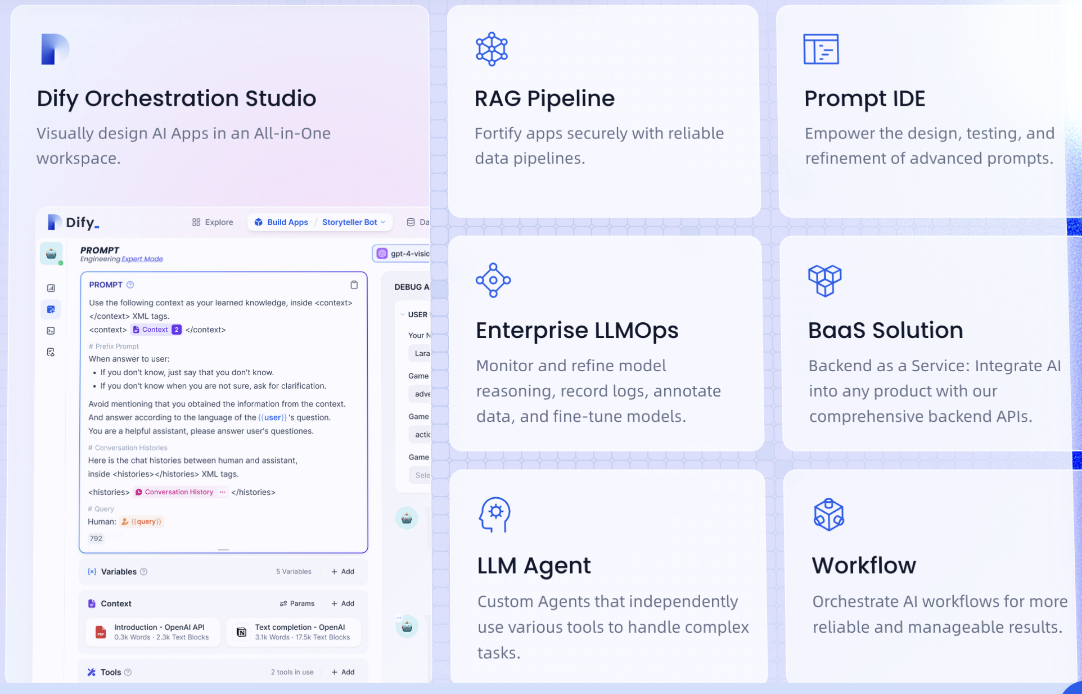1082x694 pixels.
Task: Click the Storyteller Bot robot avatar
Action: point(51,254)
